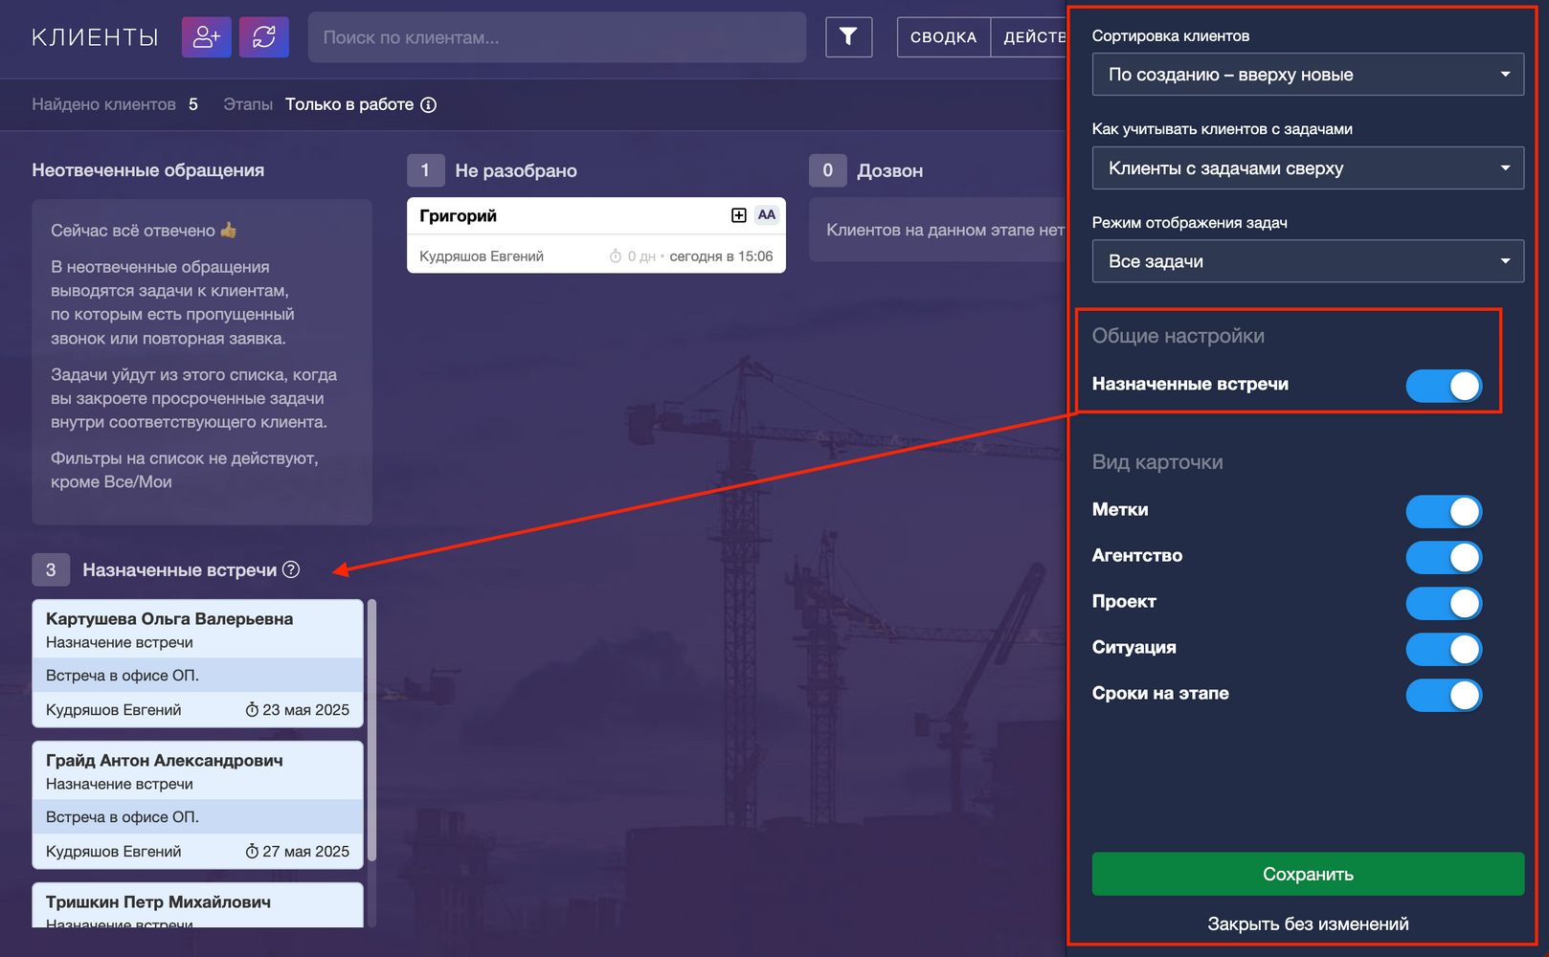This screenshot has height=957, width=1549.
Task: Click the Дозвон column header
Action: (x=890, y=170)
